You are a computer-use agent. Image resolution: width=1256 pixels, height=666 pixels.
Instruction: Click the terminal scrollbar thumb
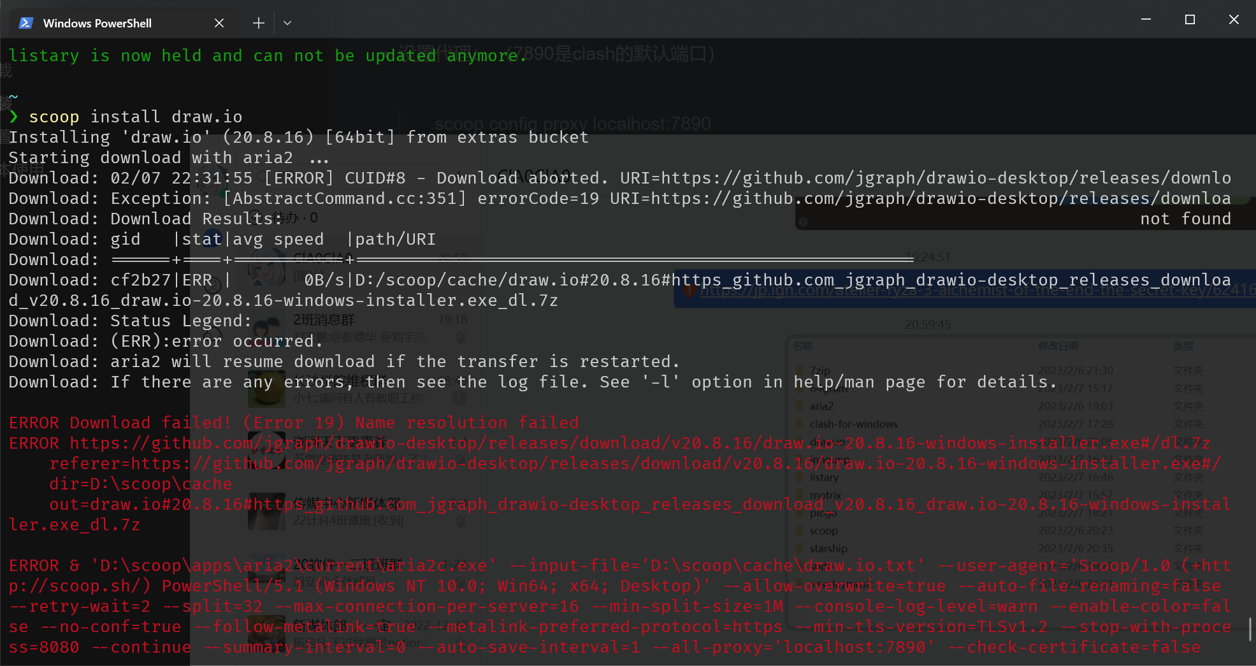(1251, 628)
